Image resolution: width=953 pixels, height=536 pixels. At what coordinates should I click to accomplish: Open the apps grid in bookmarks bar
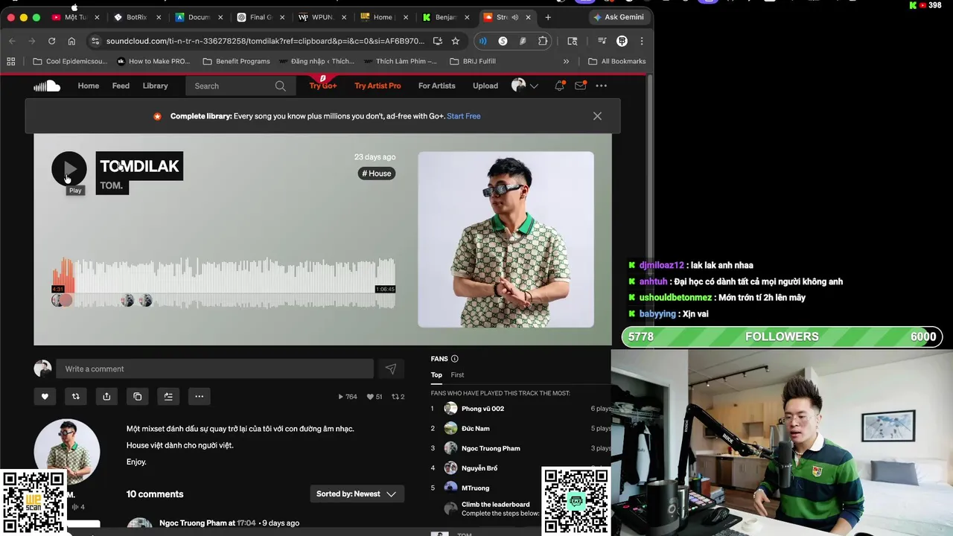pos(11,61)
